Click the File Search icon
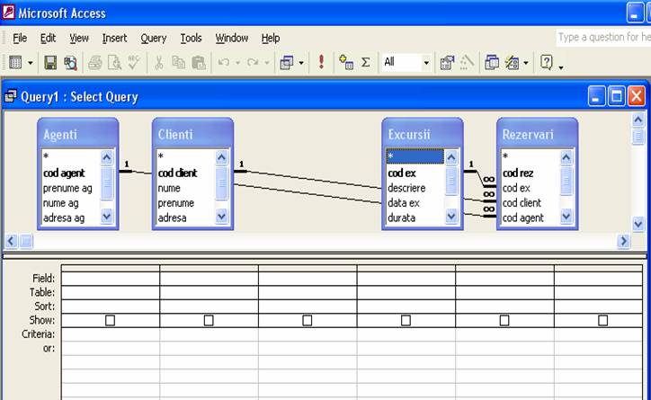 click(x=70, y=63)
